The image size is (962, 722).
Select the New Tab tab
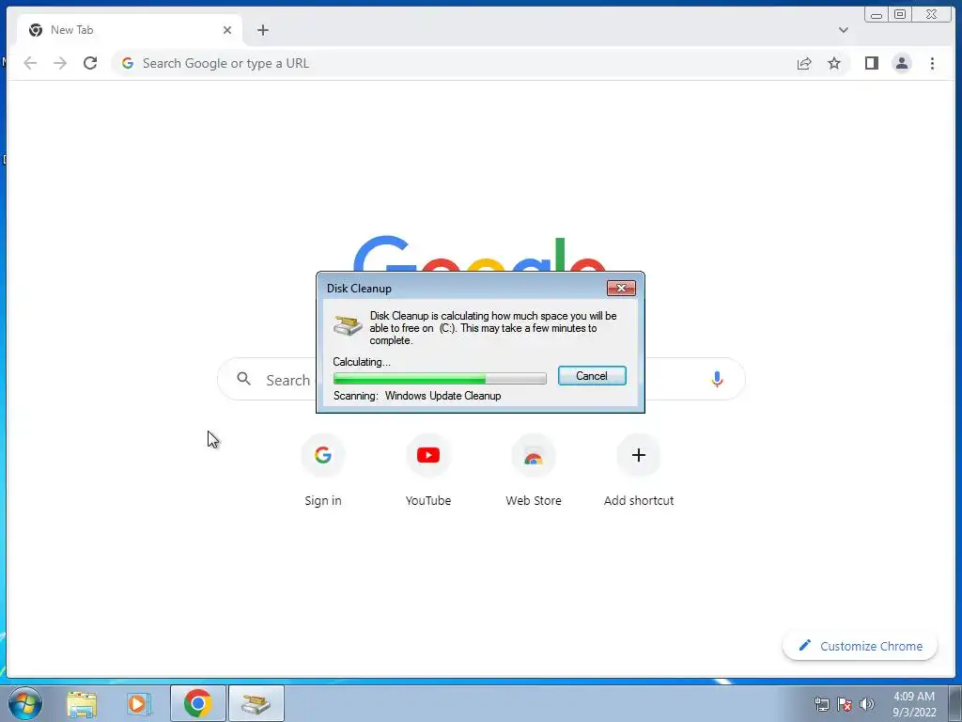pyautogui.click(x=130, y=30)
